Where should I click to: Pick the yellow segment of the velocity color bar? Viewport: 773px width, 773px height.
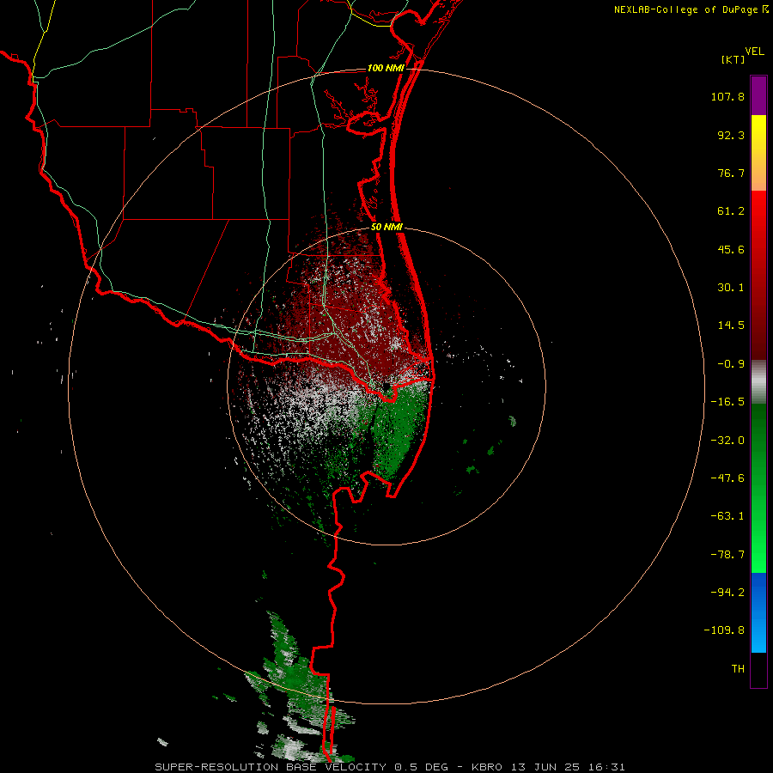point(758,134)
